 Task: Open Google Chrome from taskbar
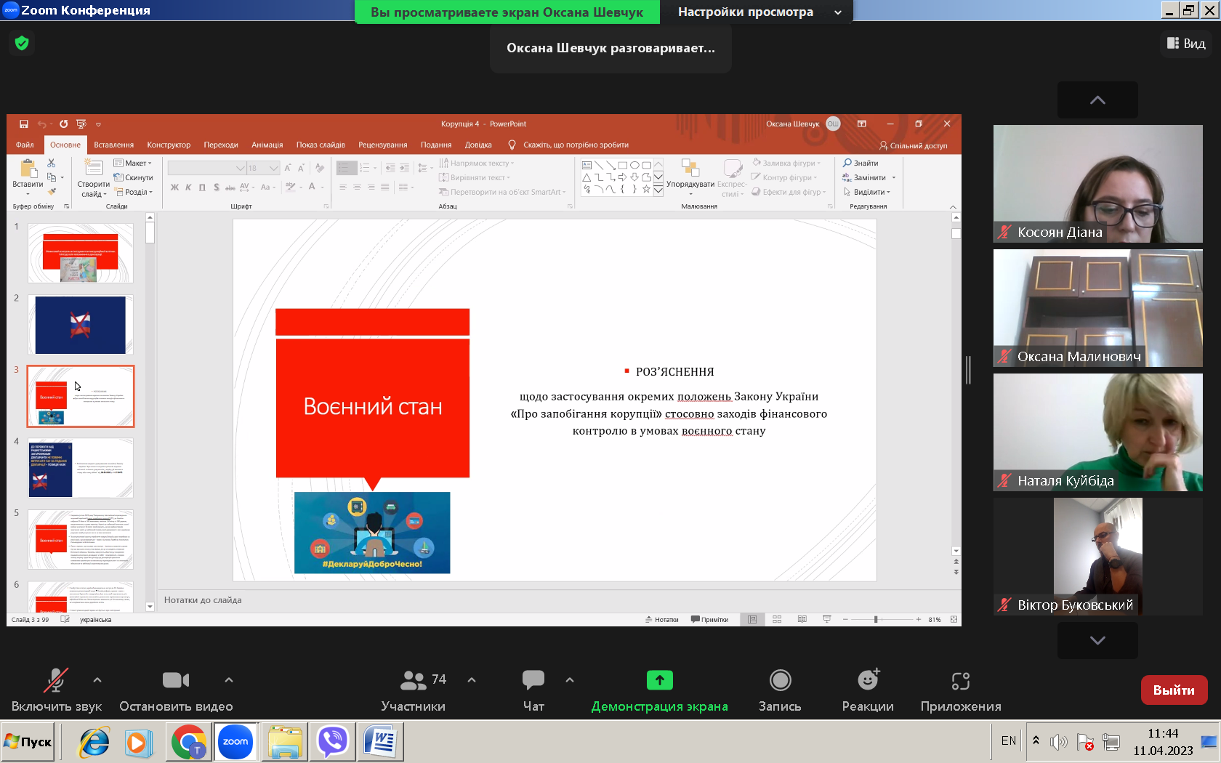pyautogui.click(x=189, y=742)
